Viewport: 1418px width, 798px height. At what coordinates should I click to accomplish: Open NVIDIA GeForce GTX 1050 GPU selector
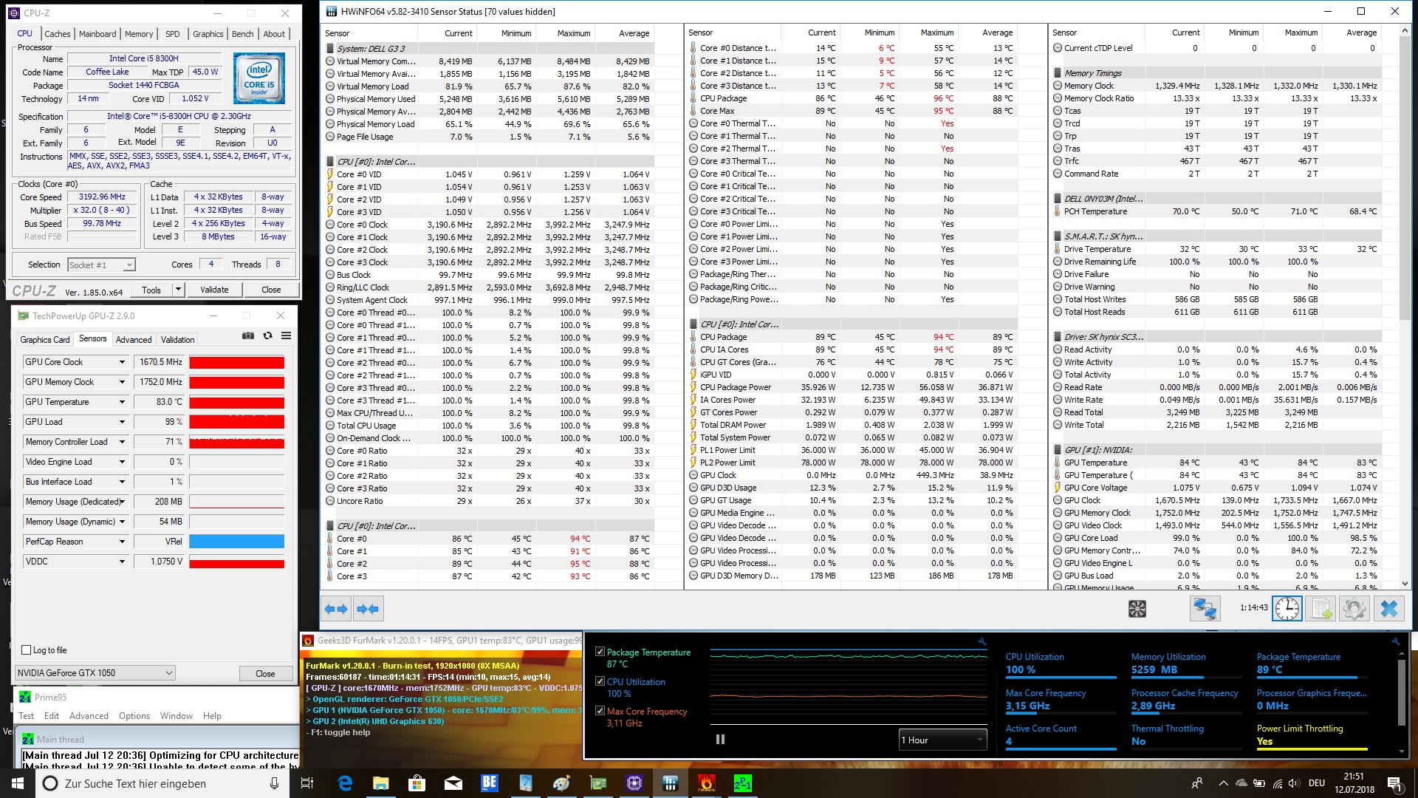pos(95,673)
